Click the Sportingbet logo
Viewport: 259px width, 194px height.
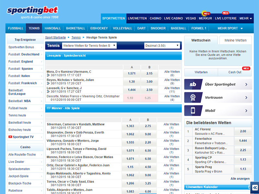(32, 12)
